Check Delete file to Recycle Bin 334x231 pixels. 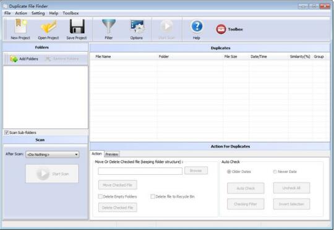click(x=153, y=196)
